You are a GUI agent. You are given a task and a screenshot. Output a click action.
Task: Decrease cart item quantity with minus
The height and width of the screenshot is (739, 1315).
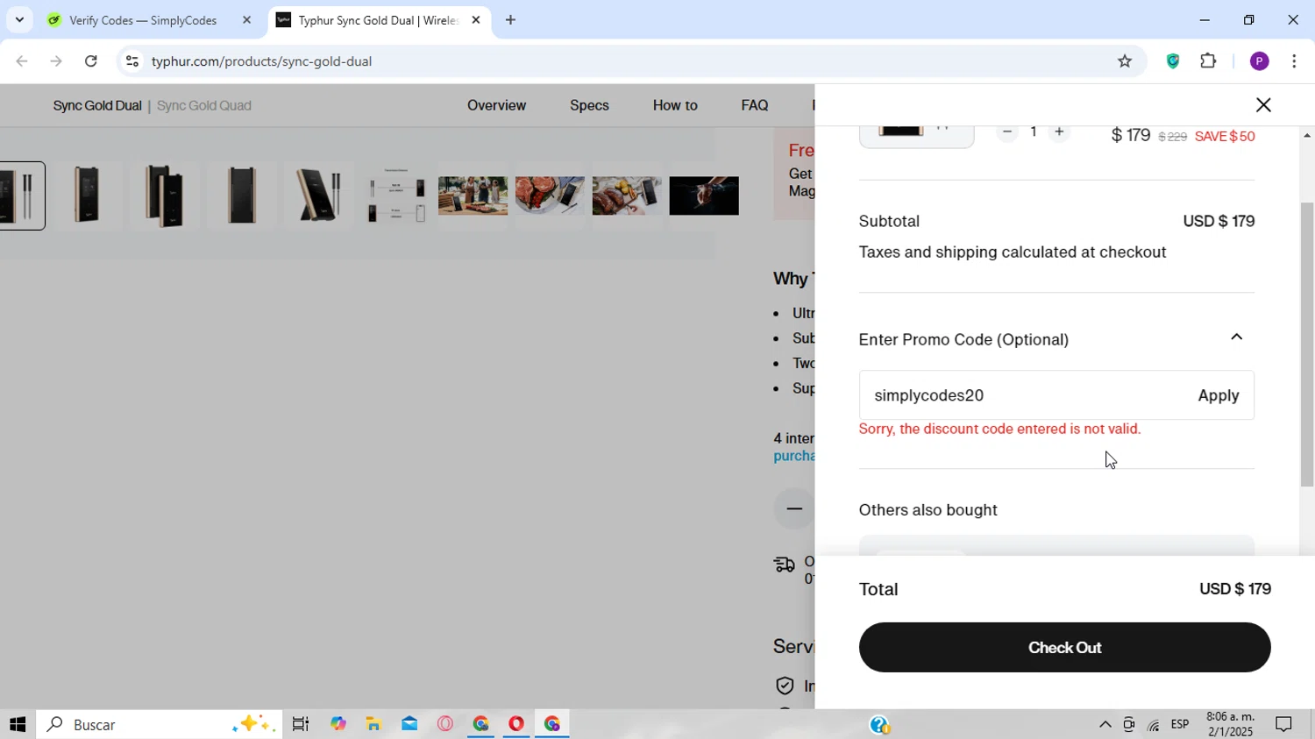point(1007,132)
